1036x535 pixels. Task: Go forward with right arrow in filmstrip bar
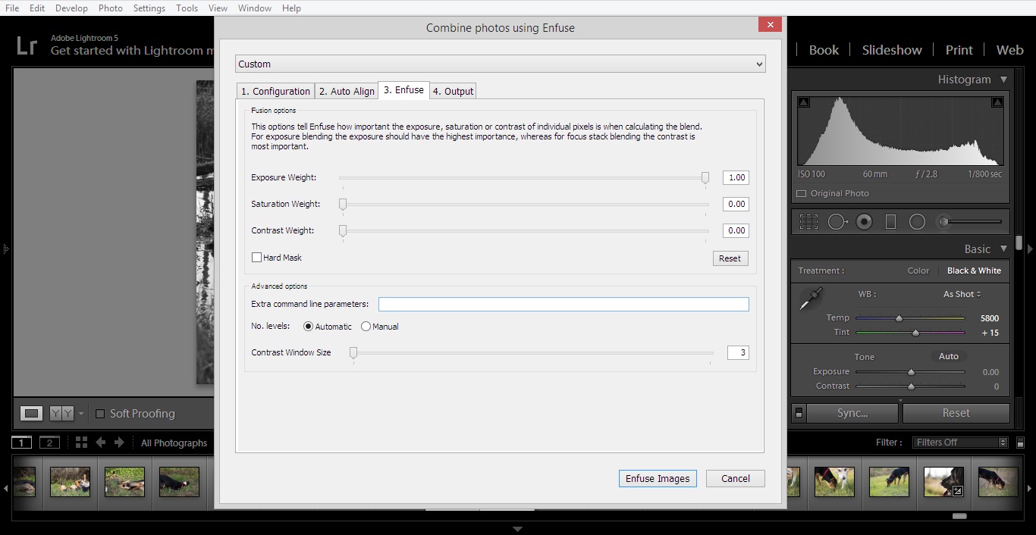pos(119,443)
